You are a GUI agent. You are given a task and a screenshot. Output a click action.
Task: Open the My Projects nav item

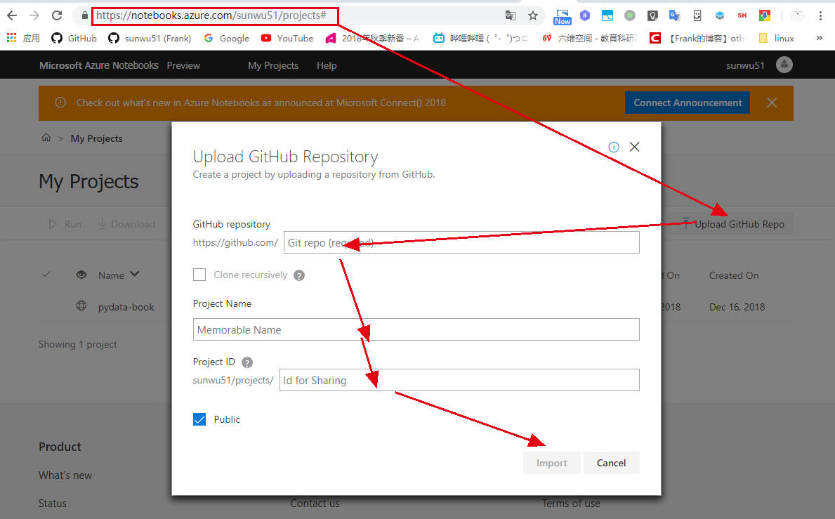coord(273,65)
